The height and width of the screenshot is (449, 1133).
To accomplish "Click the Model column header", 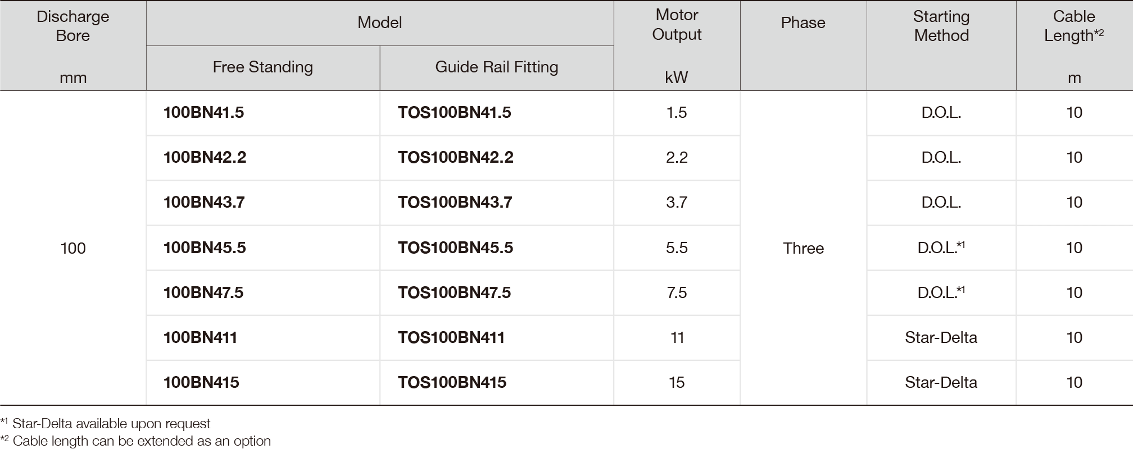I will [x=379, y=22].
